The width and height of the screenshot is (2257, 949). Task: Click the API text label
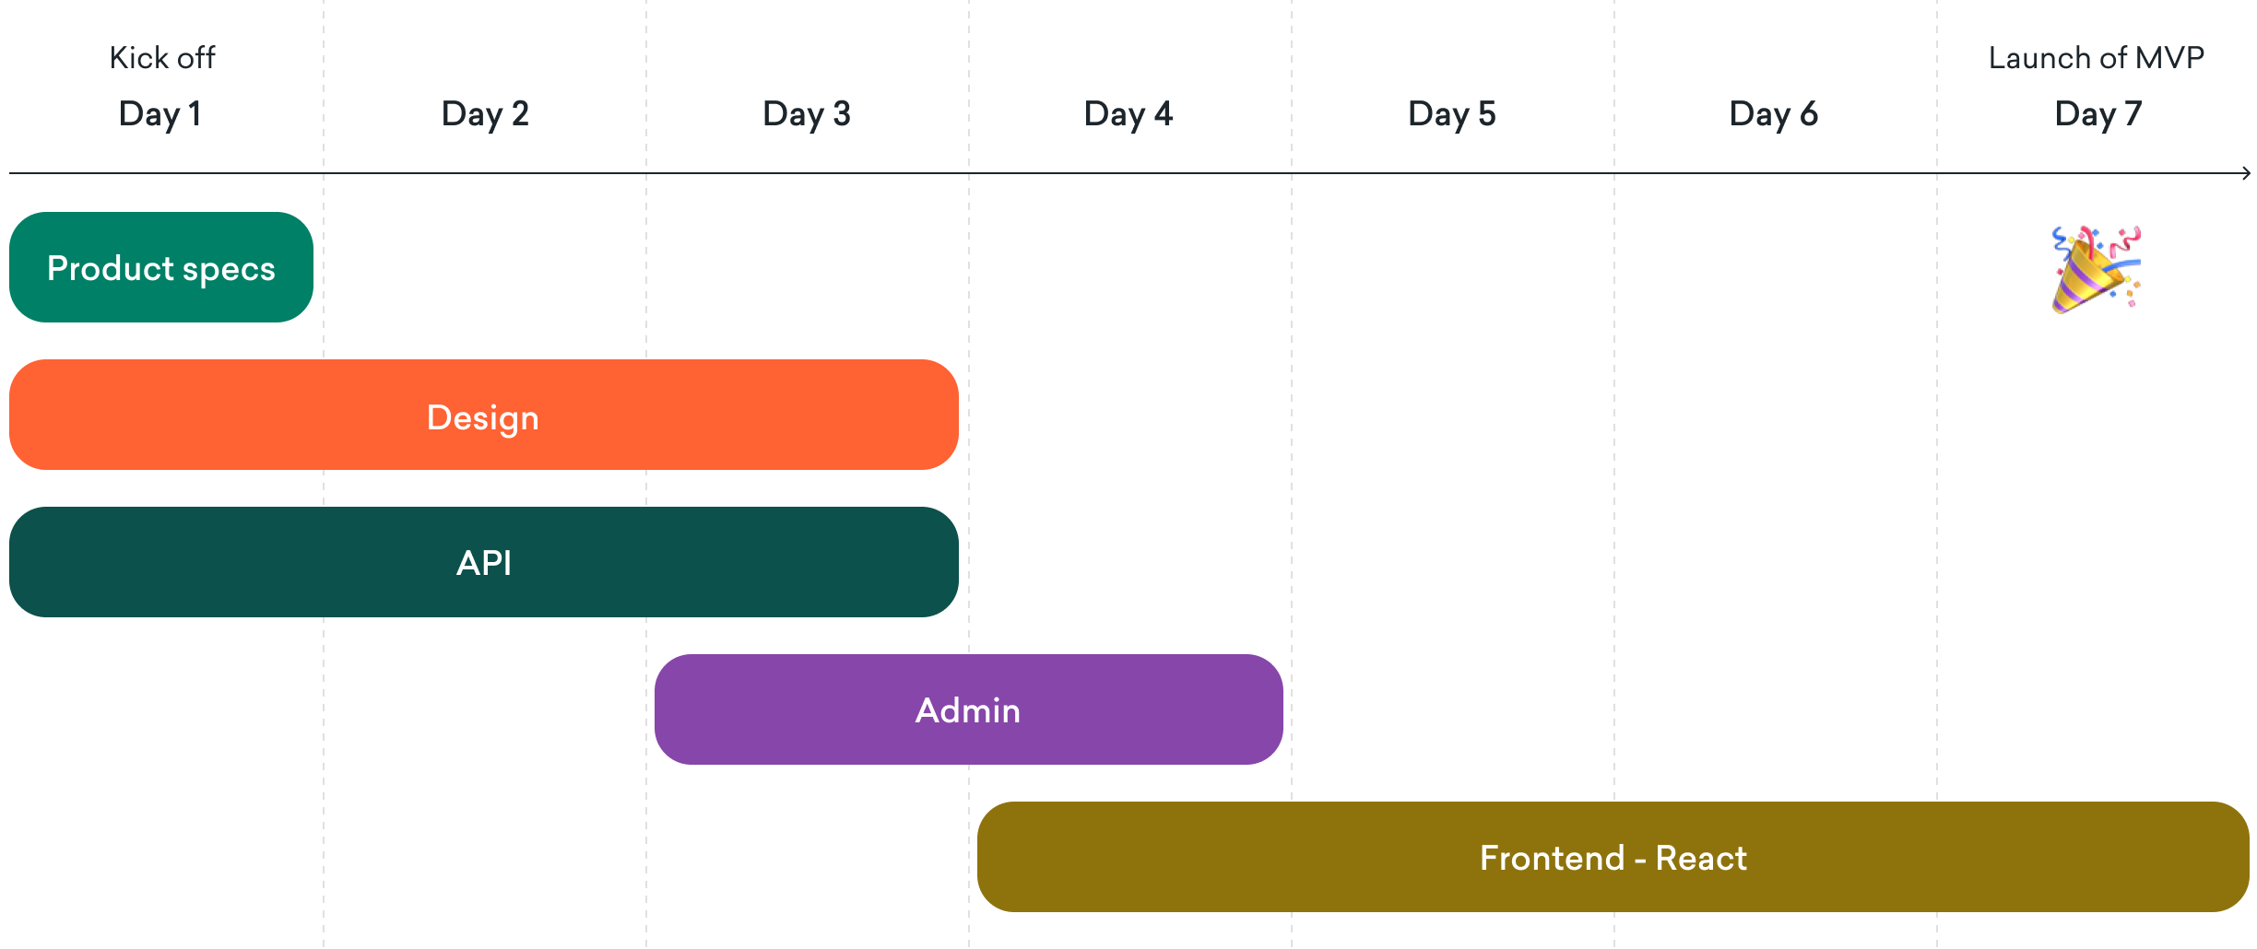[484, 563]
